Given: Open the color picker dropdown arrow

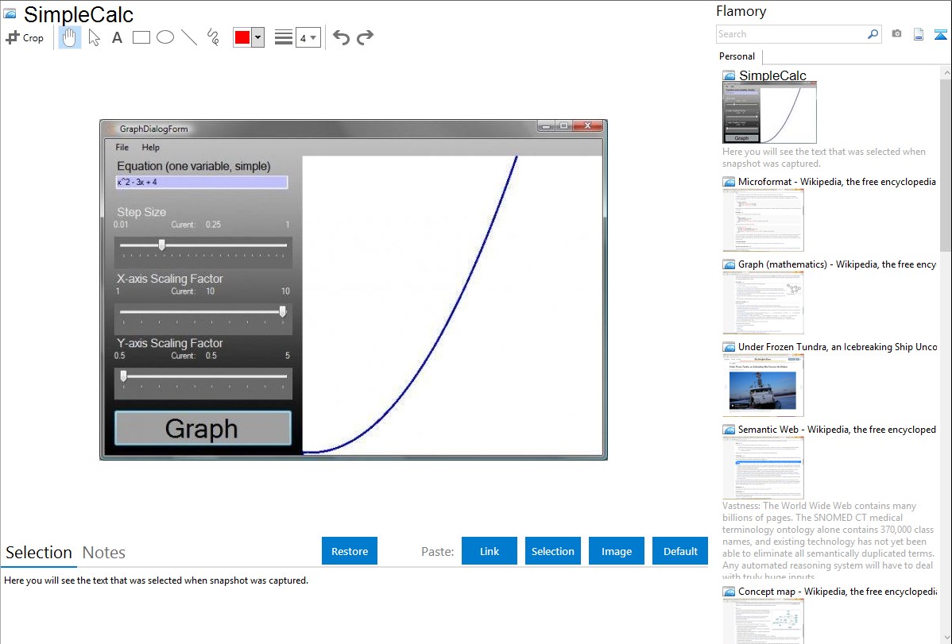Looking at the screenshot, I should [x=257, y=37].
